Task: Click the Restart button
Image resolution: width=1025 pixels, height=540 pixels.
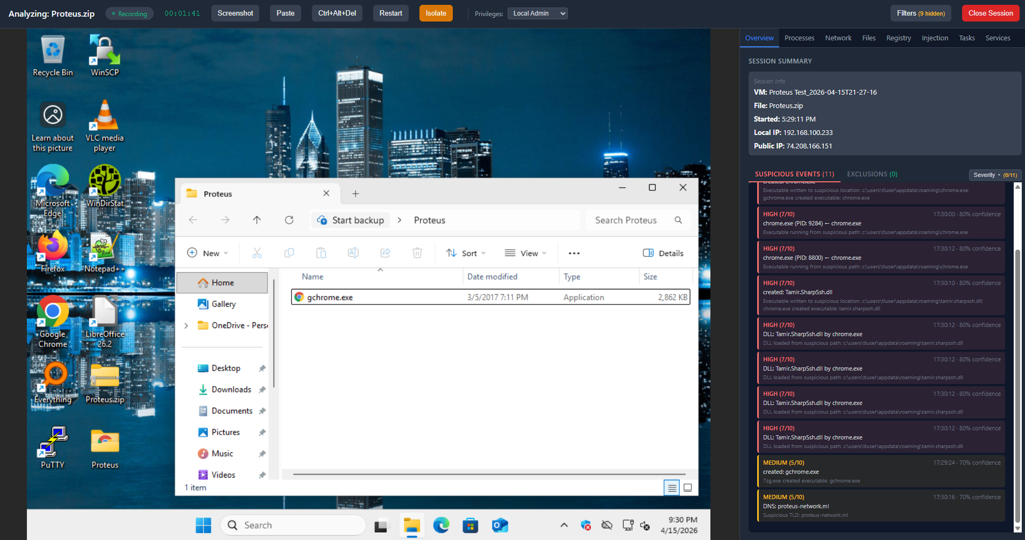Action: point(390,13)
